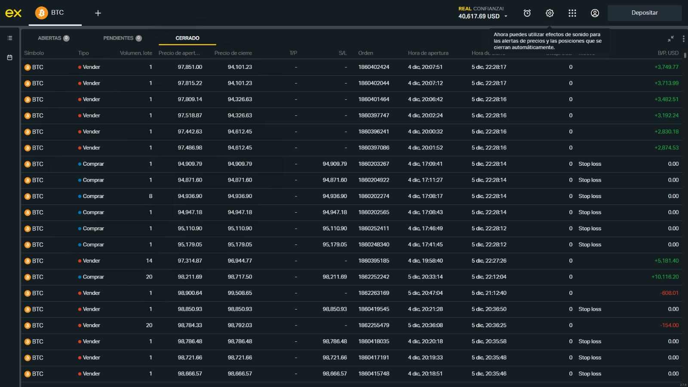Select order 1862252242 row
The width and height of the screenshot is (688, 387).
[x=351, y=277]
